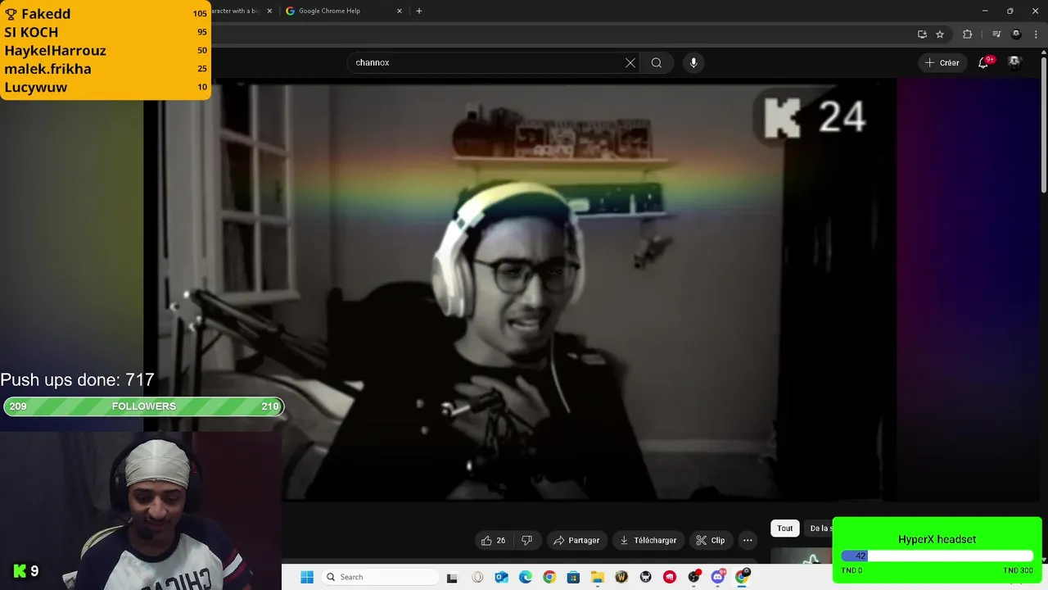Close the Google Chrome Help tab
The height and width of the screenshot is (590, 1048).
click(400, 11)
